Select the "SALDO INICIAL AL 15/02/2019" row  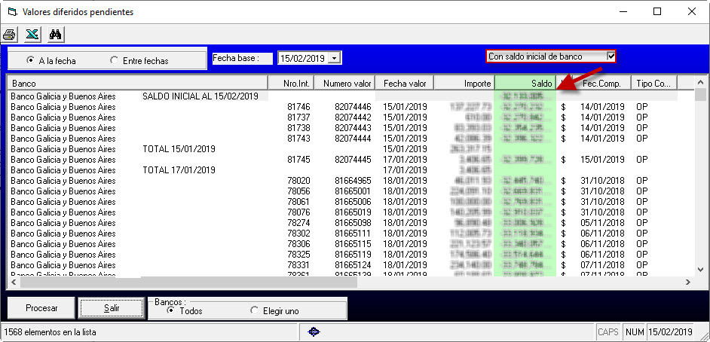point(200,96)
